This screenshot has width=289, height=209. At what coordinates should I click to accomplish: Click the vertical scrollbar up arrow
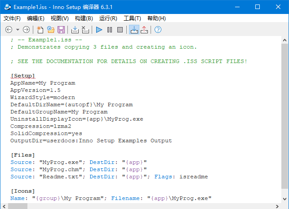click(285, 40)
